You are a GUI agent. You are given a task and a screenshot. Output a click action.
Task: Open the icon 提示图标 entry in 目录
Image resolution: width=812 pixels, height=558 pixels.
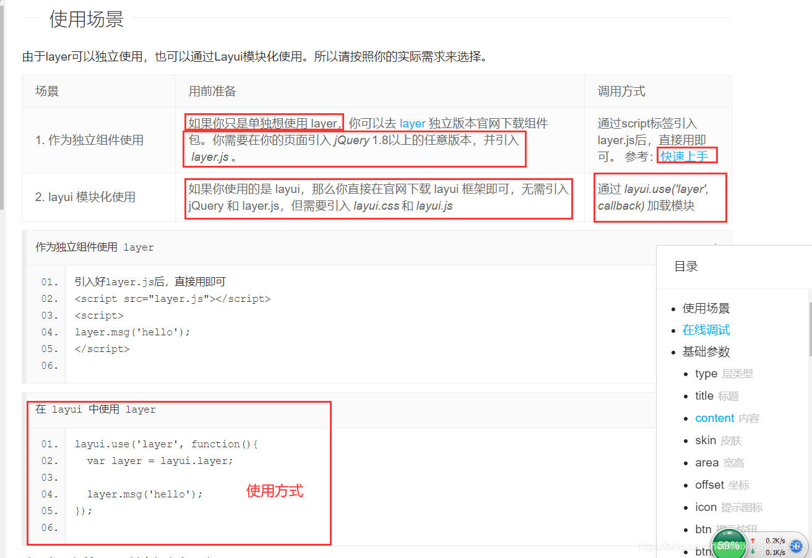(x=728, y=507)
